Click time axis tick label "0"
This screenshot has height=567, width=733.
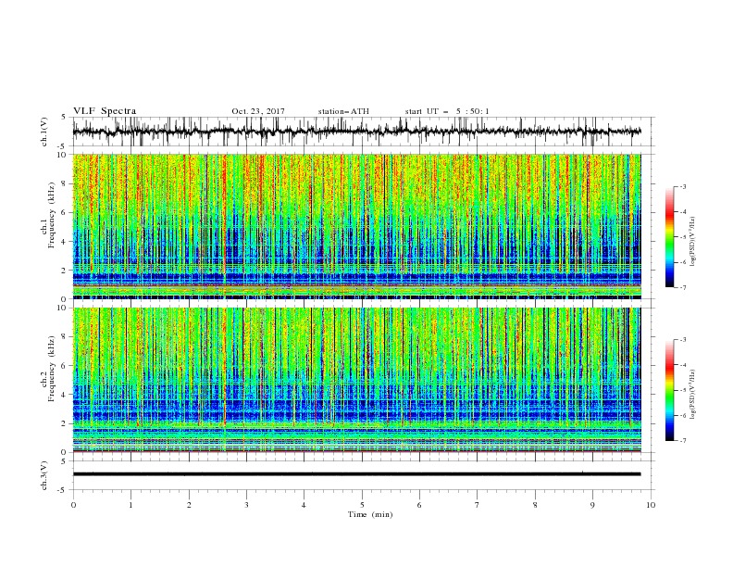point(73,505)
